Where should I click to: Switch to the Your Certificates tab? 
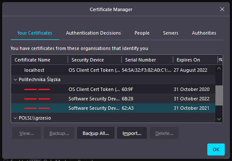click(35, 33)
